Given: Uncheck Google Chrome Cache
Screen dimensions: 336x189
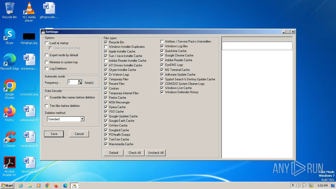Looking at the screenshot, I should click(162, 55).
